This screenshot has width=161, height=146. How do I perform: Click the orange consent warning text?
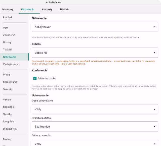[93, 63]
